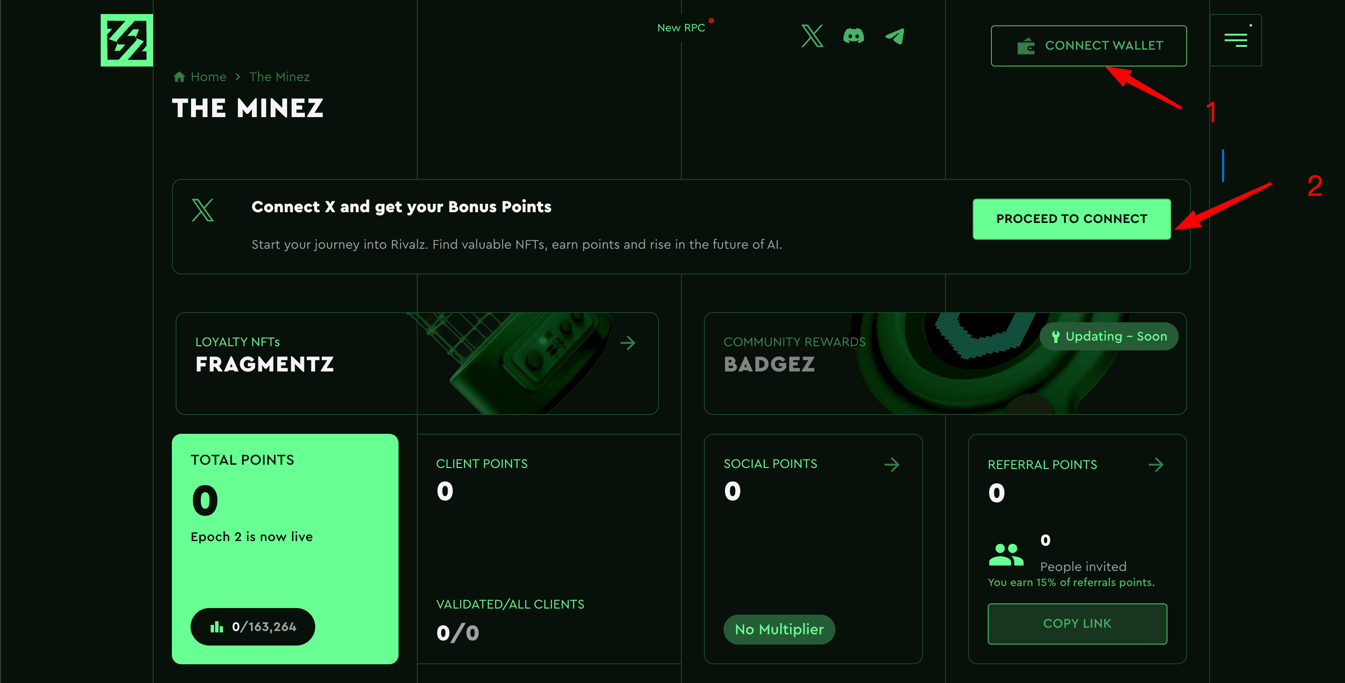Click the No Multiplier pill
The image size is (1345, 683).
[779, 629]
